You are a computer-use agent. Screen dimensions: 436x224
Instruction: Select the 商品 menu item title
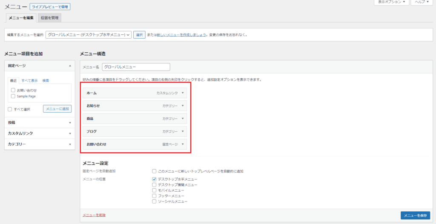click(x=90, y=119)
